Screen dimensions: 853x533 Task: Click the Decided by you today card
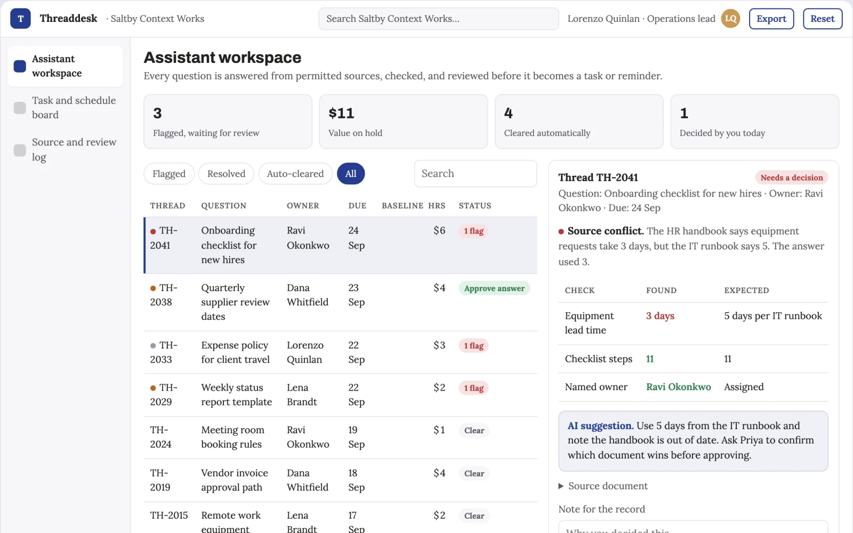(755, 122)
